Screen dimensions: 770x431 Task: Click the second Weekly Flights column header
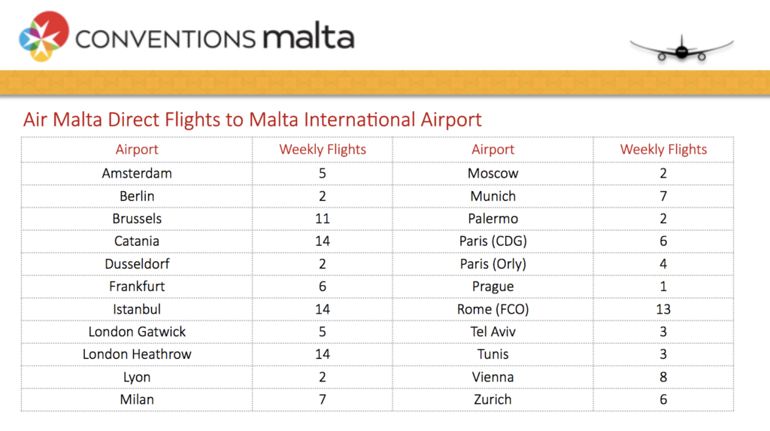pos(663,150)
